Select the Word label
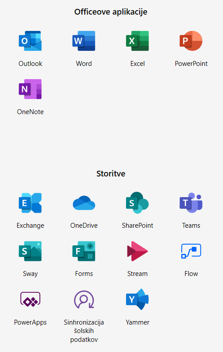Viewport: 223px width, 352px height. [84, 64]
